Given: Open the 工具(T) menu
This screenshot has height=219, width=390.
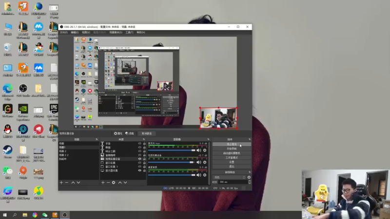Looking at the screenshot, I should point(129,32).
